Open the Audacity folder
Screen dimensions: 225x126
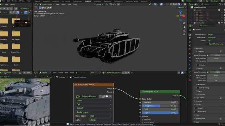coord(4,22)
